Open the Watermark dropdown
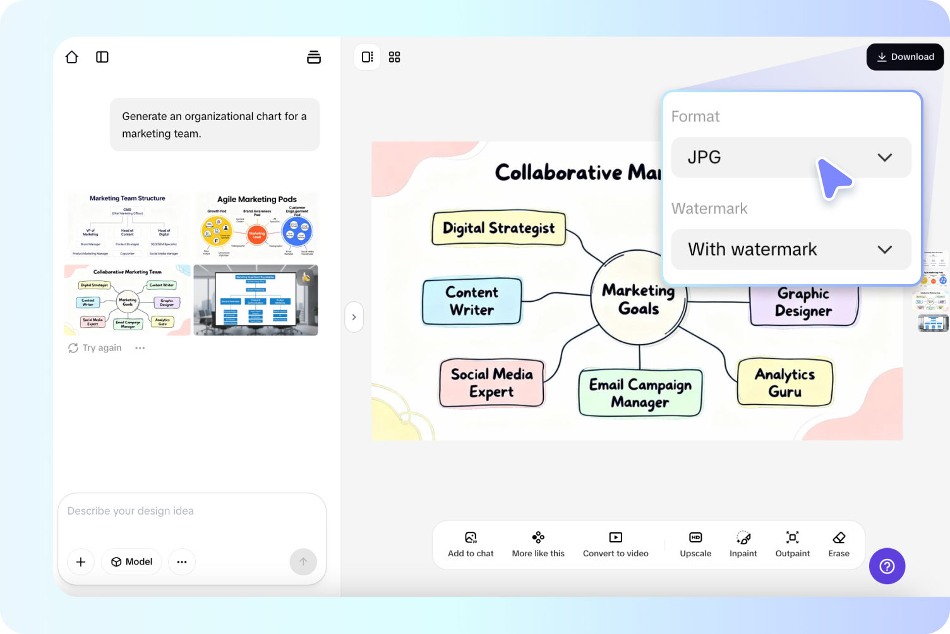 point(791,249)
